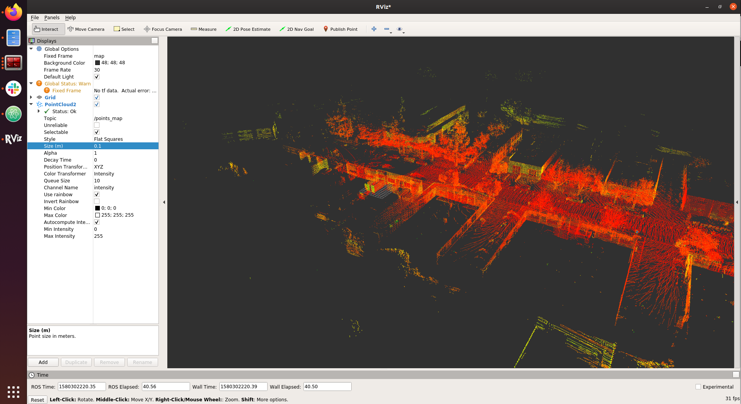Expand the Status: Ok item
Image resolution: width=741 pixels, height=404 pixels.
tap(39, 111)
